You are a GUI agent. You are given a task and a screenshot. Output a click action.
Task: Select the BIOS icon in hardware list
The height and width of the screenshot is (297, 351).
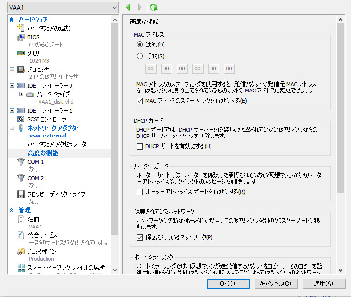click(x=21, y=37)
